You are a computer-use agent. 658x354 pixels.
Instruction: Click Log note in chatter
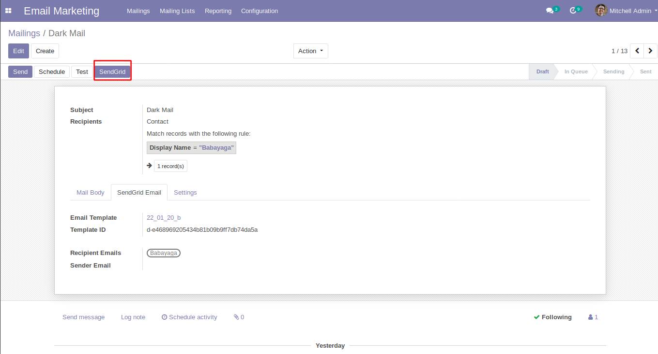pyautogui.click(x=133, y=317)
